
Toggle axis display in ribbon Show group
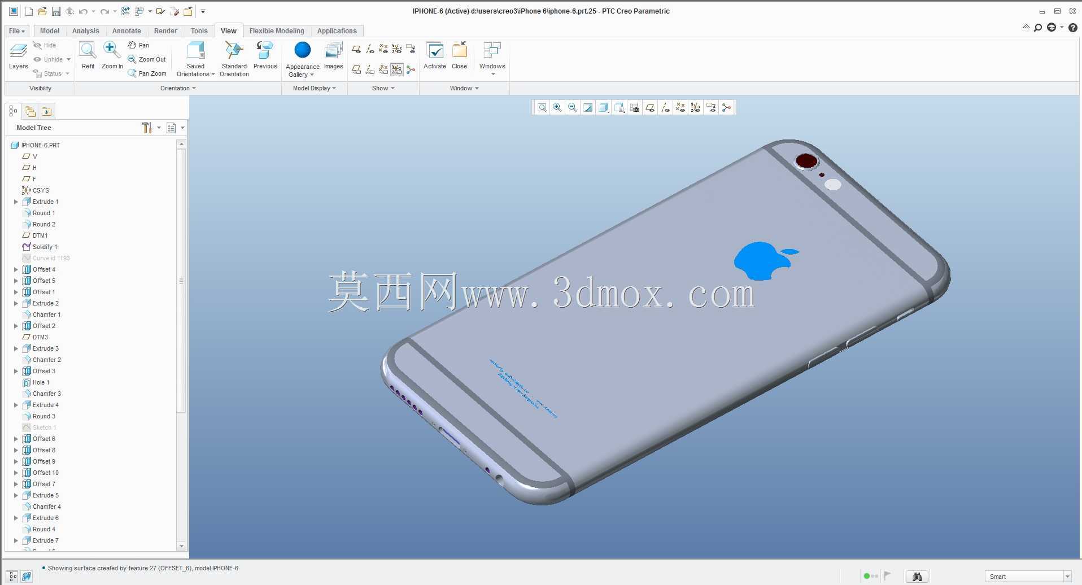click(370, 49)
